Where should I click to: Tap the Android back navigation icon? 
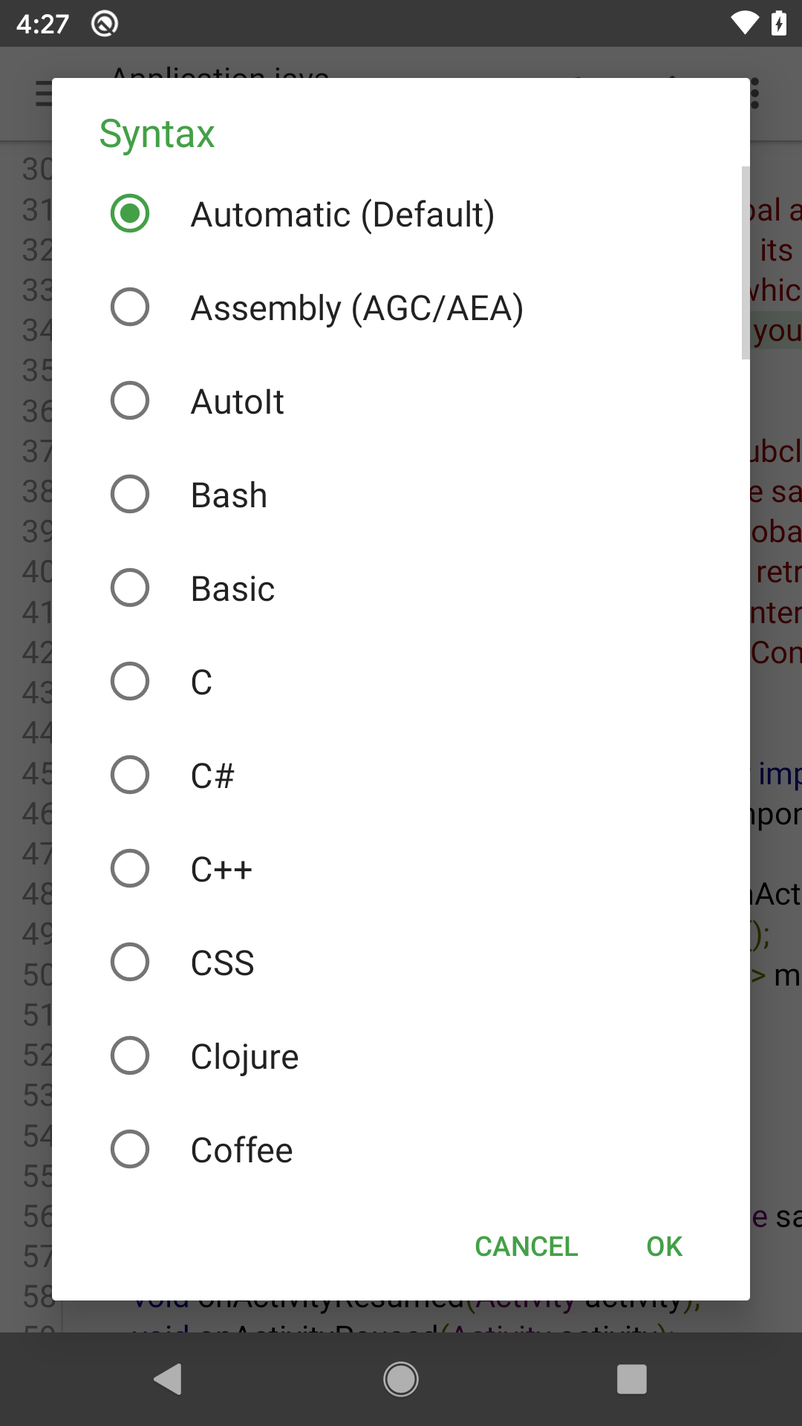click(x=169, y=1379)
